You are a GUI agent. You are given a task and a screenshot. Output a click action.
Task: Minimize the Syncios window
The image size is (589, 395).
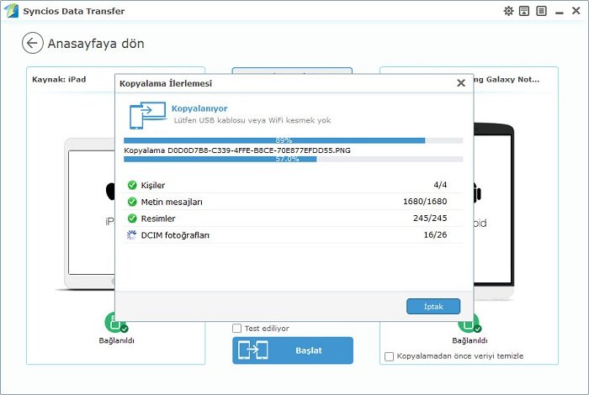560,13
